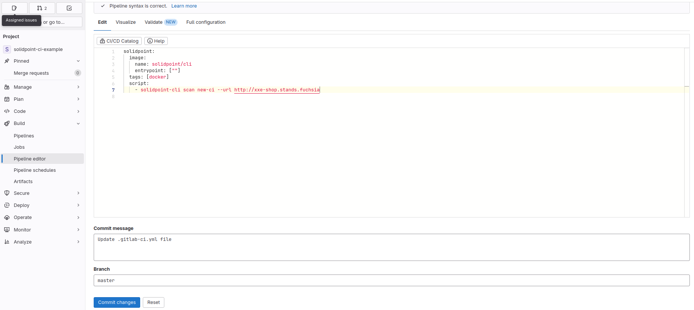Expand the Operate section chevron

(78, 217)
